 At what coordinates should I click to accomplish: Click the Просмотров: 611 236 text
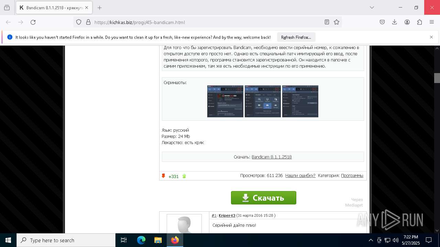click(261, 176)
